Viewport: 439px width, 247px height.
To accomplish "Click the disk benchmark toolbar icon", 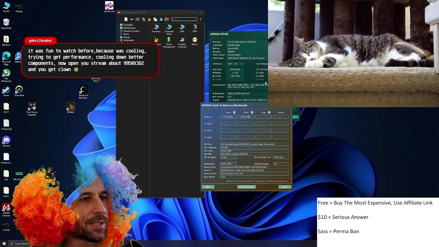I will coord(132,19).
